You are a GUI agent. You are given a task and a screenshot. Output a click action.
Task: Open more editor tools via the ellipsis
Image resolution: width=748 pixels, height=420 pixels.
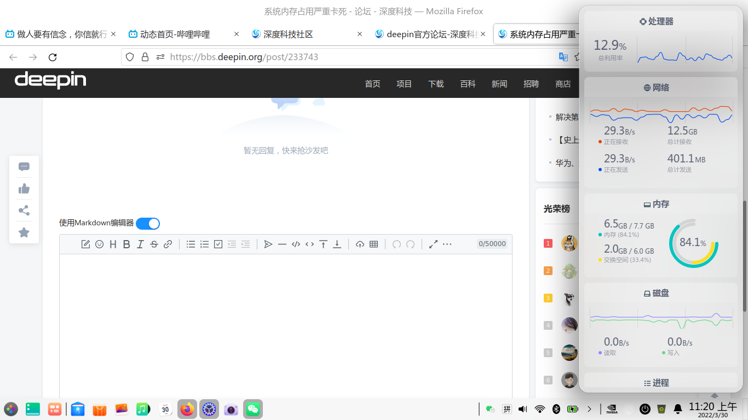[x=447, y=244]
